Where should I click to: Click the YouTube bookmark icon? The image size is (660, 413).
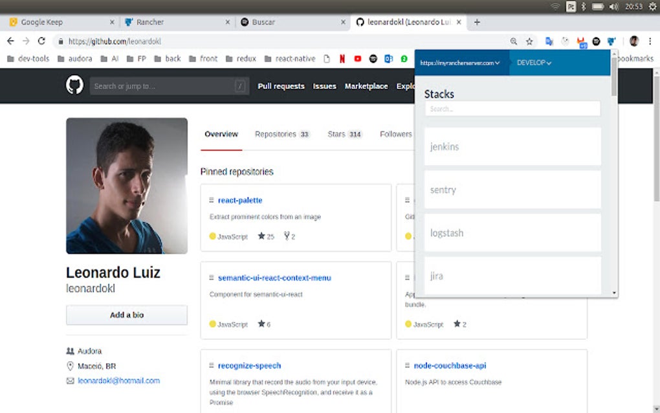[x=357, y=58]
